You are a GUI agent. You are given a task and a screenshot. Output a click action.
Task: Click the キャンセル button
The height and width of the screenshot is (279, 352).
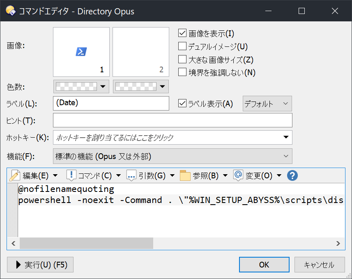pyautogui.click(x=319, y=265)
